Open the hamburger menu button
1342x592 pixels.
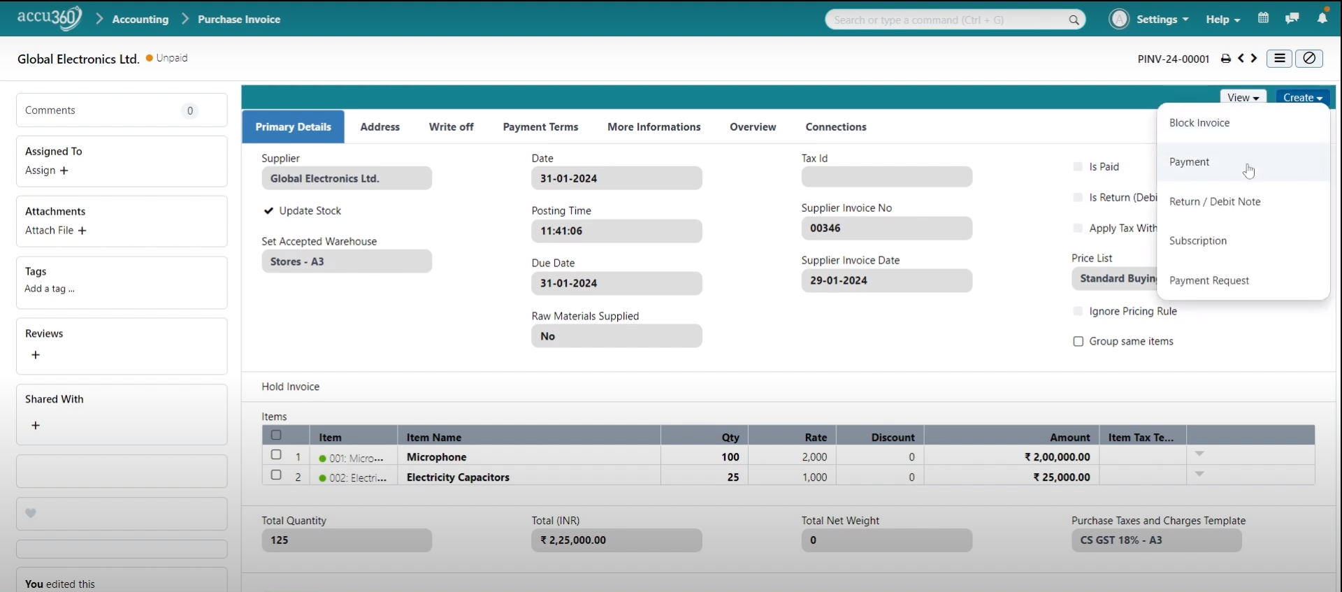pyautogui.click(x=1280, y=59)
